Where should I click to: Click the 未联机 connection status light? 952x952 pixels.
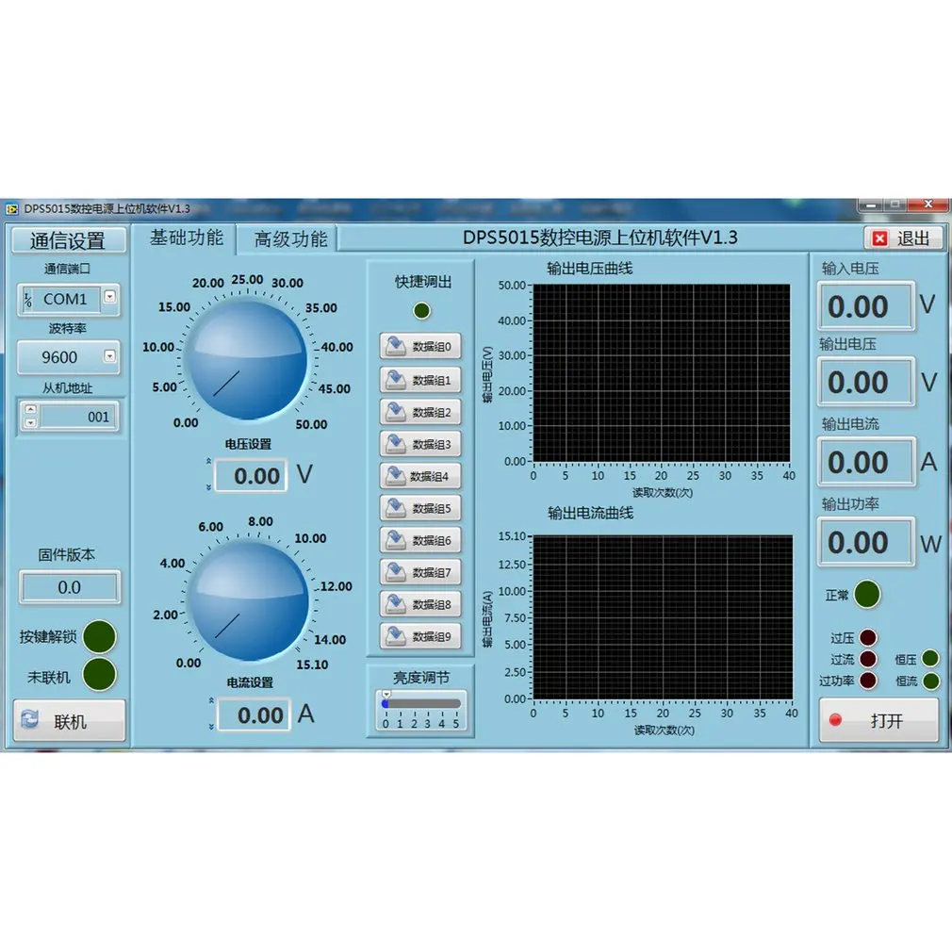[x=100, y=675]
